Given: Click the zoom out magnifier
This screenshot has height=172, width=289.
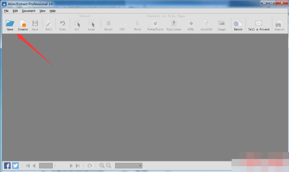Looking at the screenshot, I should click(108, 165).
